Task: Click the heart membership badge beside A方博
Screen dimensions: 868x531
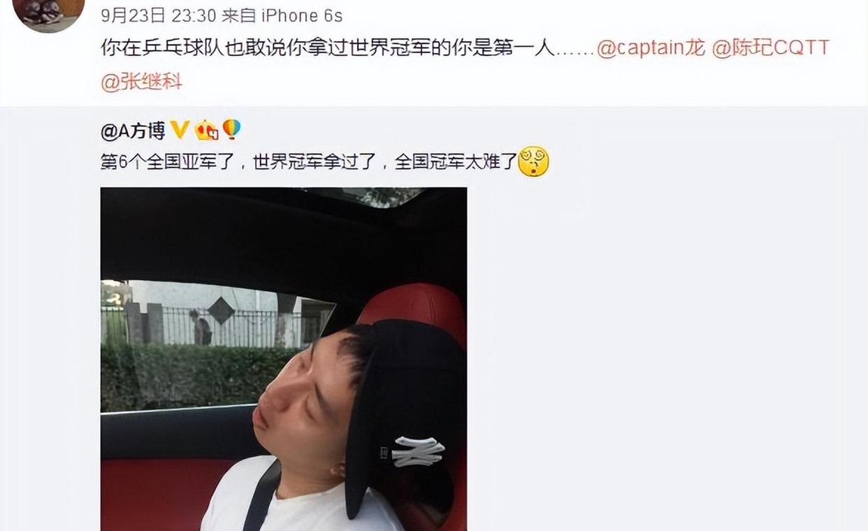Action: (x=206, y=130)
